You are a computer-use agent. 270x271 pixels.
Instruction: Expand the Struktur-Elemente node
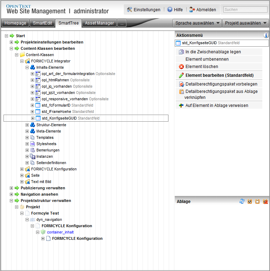point(27,125)
